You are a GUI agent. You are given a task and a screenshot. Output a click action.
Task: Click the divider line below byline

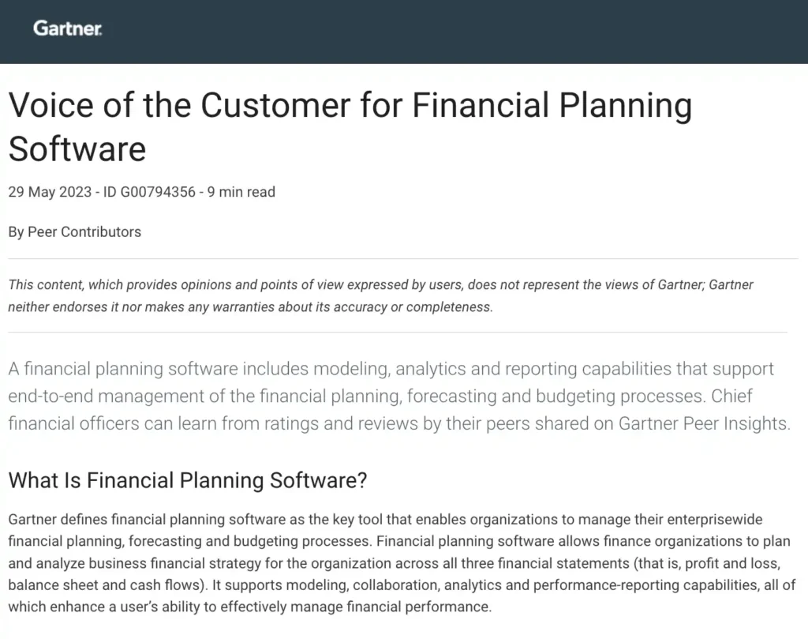click(x=402, y=258)
